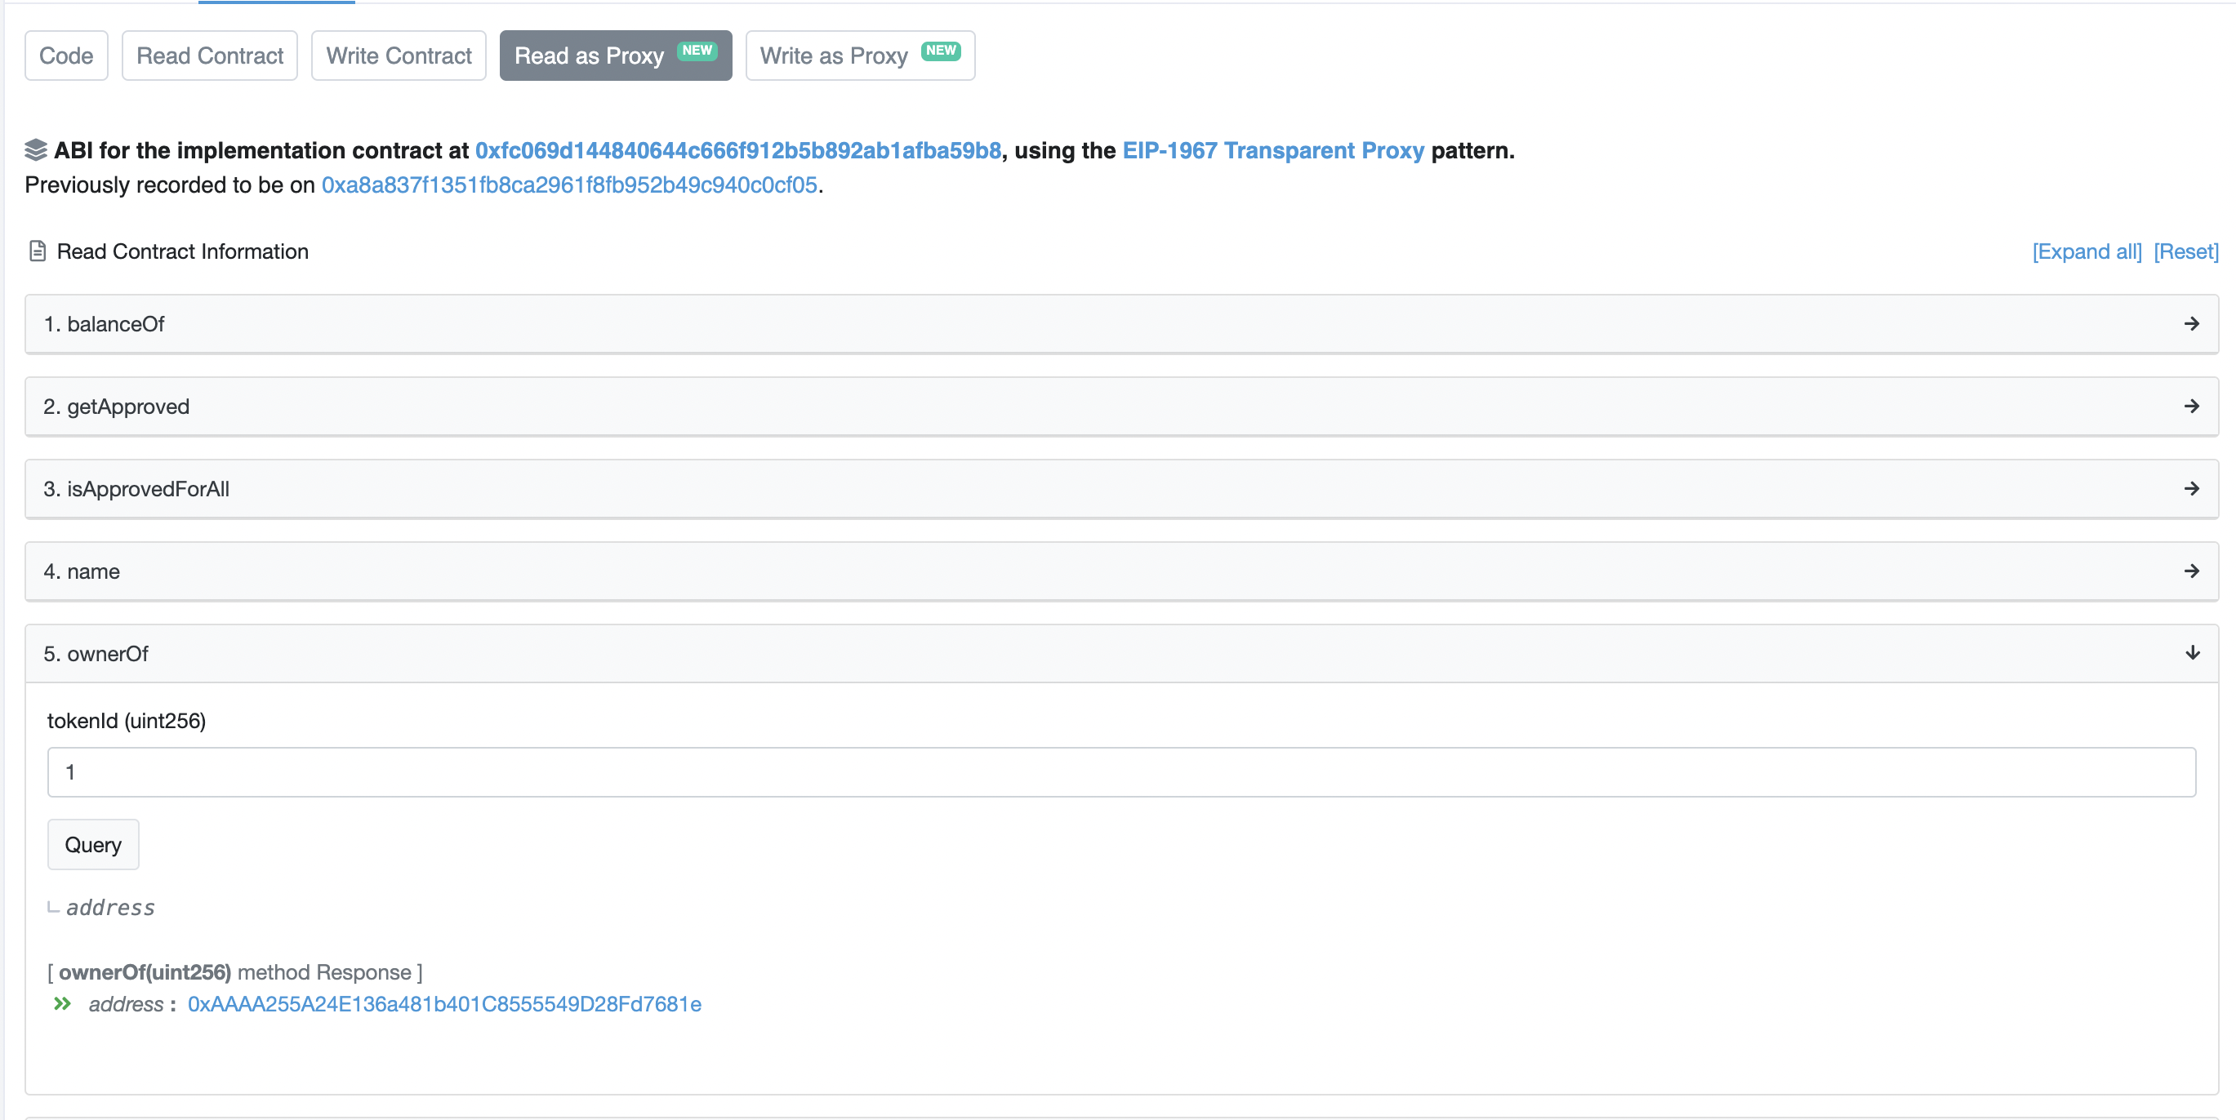Image resolution: width=2236 pixels, height=1120 pixels.
Task: Switch to the Read Contract tab
Action: click(x=209, y=55)
